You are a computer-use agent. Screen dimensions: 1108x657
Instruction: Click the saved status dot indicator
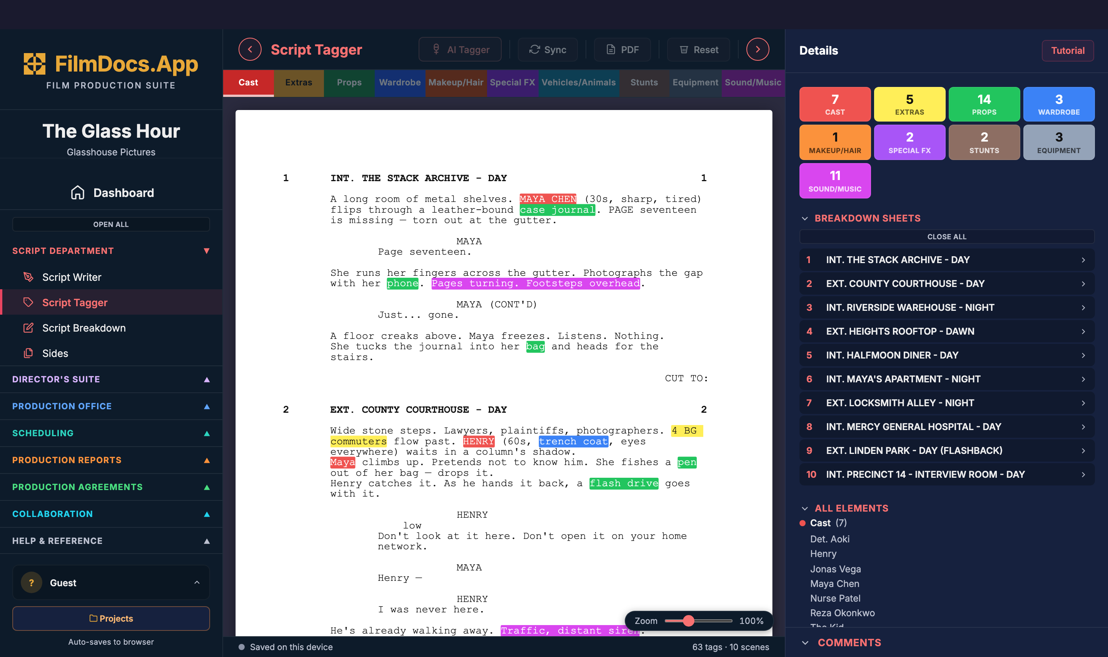(x=242, y=647)
